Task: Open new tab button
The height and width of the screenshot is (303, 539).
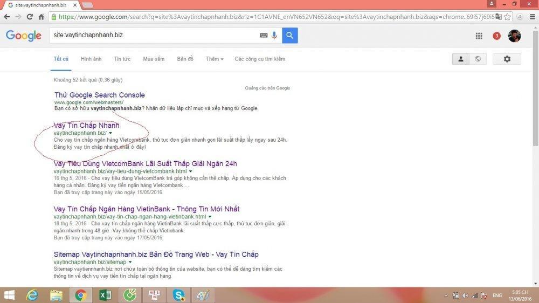Action: point(87,5)
